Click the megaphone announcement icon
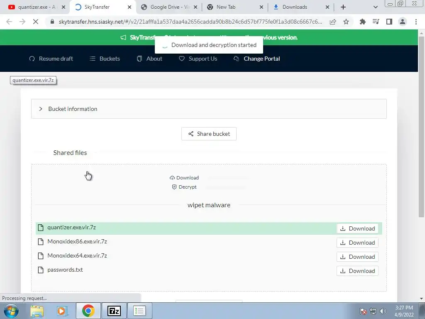Viewport: 425px width, 319px height. (123, 37)
